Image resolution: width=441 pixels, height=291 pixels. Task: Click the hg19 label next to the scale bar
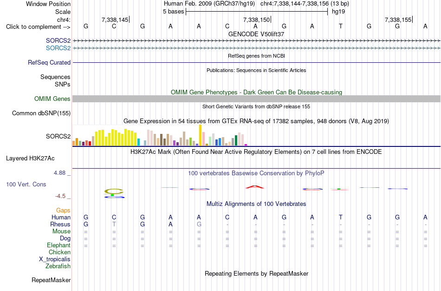(338, 12)
